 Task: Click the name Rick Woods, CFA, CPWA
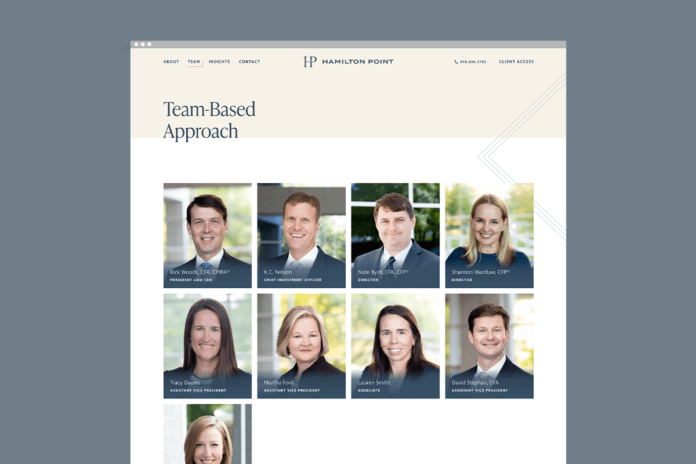pyautogui.click(x=200, y=272)
